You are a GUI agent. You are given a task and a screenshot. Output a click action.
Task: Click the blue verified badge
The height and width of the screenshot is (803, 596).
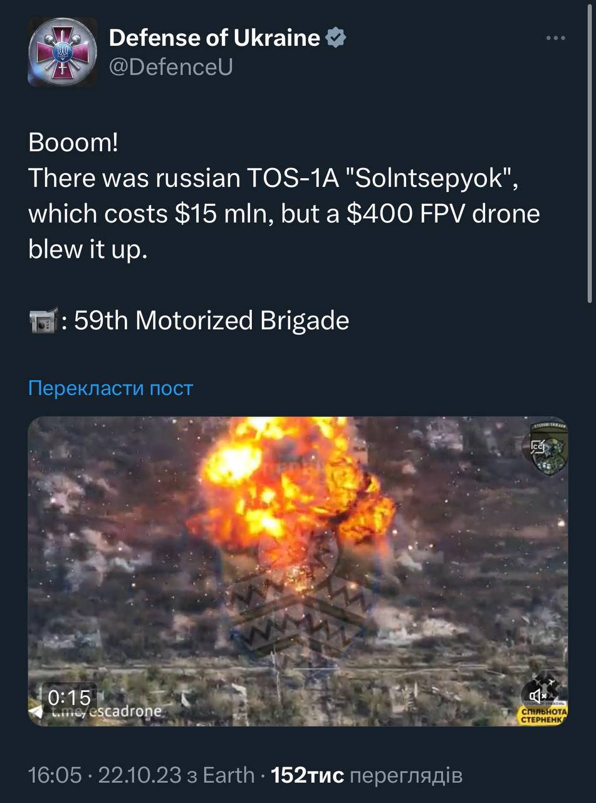pyautogui.click(x=337, y=38)
